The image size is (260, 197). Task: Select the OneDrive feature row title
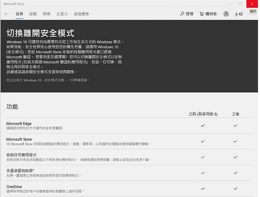[14, 187]
